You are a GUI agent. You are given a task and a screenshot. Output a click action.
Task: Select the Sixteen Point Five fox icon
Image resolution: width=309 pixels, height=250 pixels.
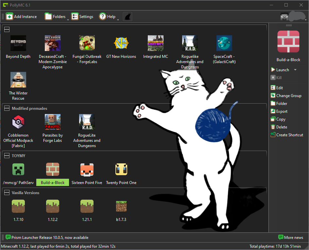[x=87, y=169]
